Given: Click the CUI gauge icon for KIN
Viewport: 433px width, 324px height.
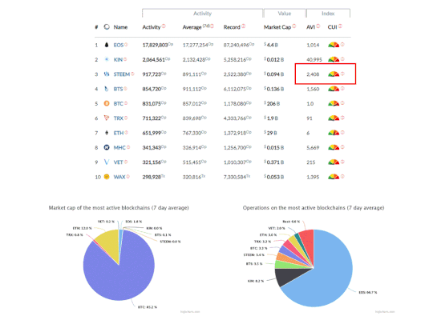Looking at the screenshot, I should pyautogui.click(x=334, y=59).
